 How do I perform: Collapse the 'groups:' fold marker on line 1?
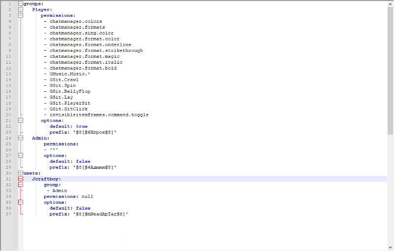click(21, 4)
